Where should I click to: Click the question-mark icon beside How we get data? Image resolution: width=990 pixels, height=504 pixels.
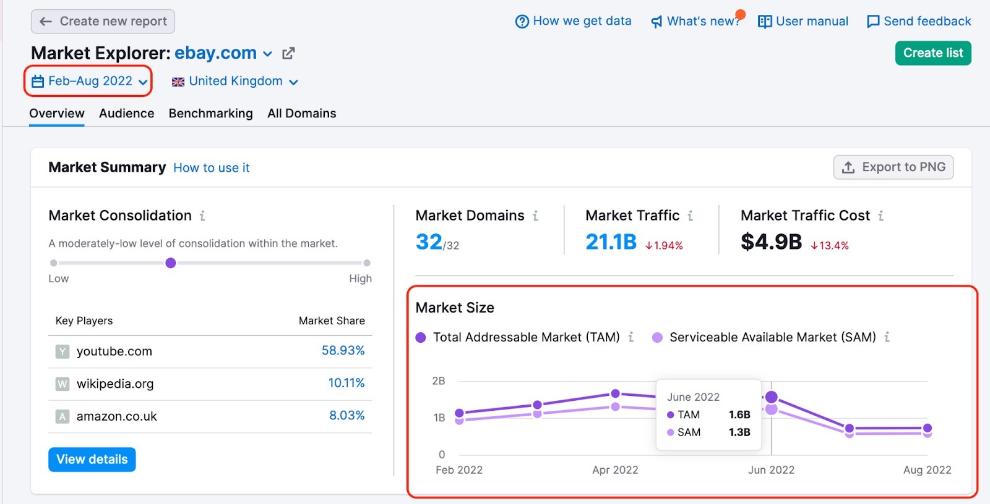point(522,22)
